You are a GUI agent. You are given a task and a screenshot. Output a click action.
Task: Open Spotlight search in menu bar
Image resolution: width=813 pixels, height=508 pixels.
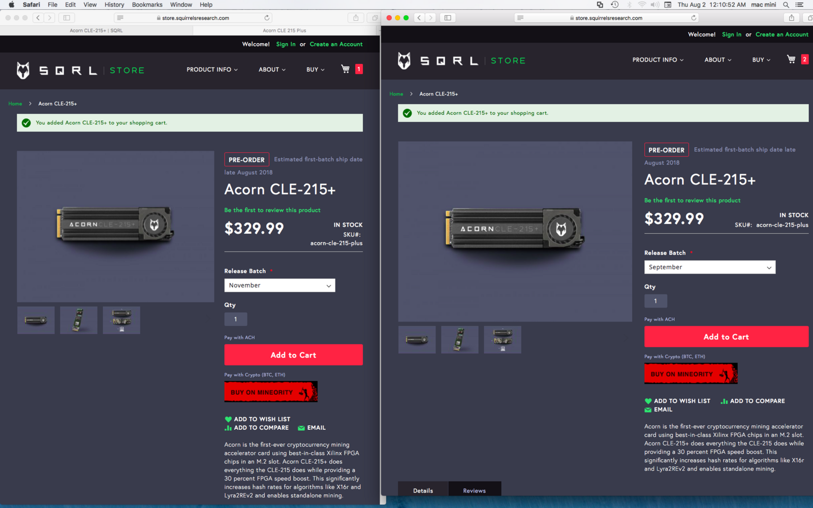tap(786, 5)
